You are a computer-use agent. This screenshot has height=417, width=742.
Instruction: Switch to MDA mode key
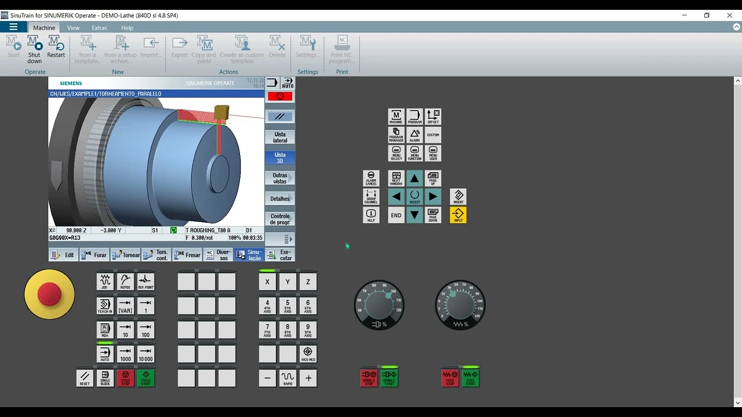(105, 330)
